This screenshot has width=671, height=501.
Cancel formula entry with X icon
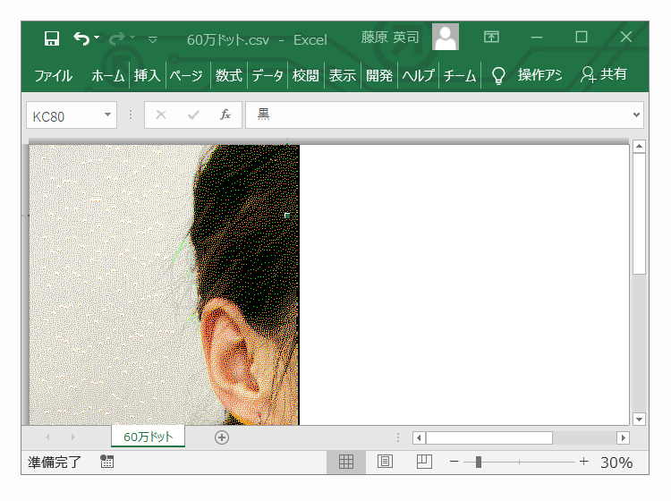161,115
